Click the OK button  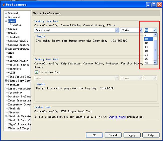[94, 135]
